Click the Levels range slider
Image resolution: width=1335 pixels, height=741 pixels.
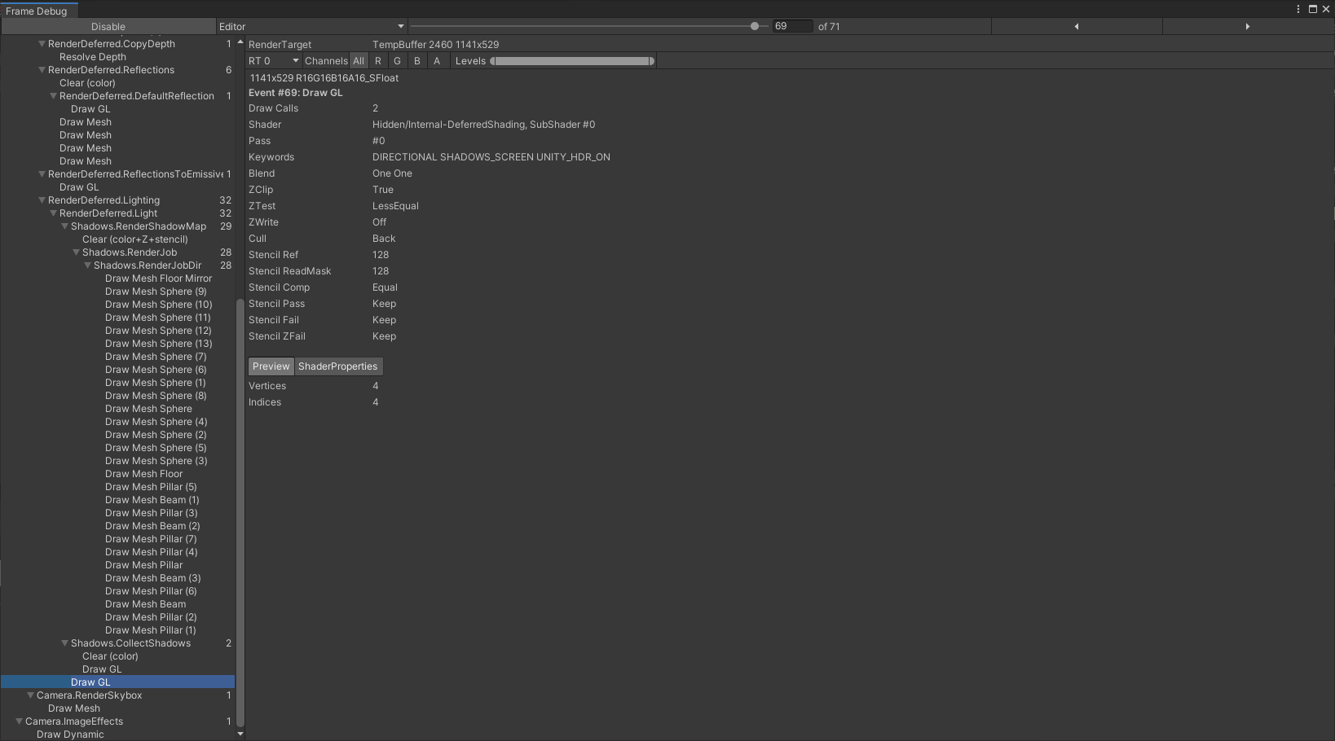[572, 61]
